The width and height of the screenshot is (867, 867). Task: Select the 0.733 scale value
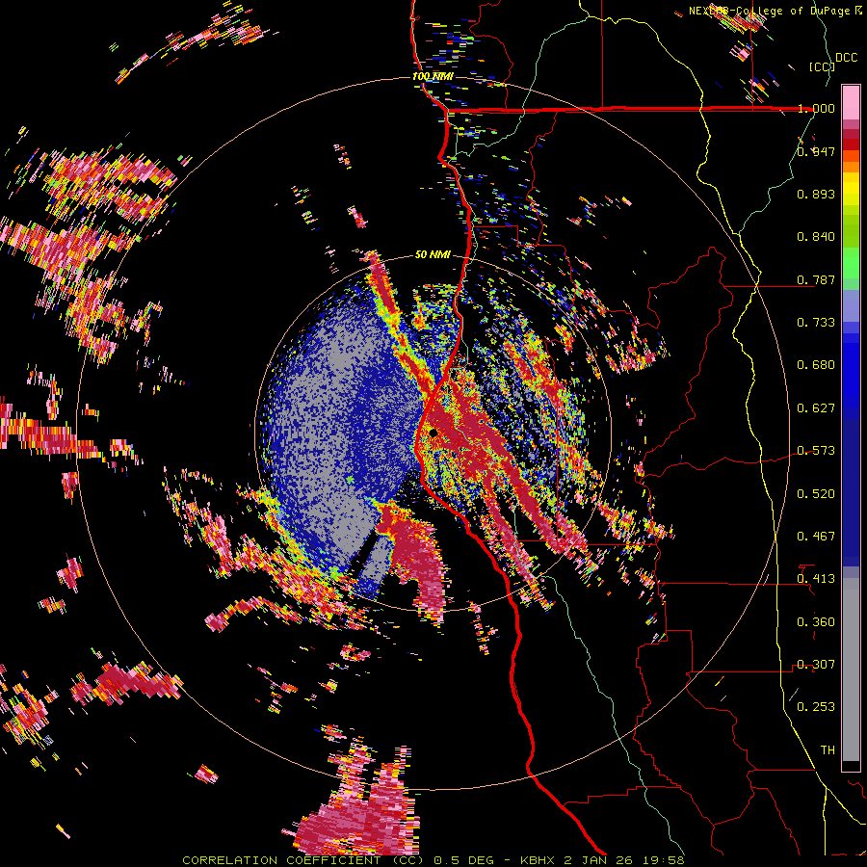[x=816, y=322]
